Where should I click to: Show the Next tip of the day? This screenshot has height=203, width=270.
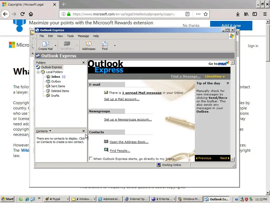tap(225, 158)
